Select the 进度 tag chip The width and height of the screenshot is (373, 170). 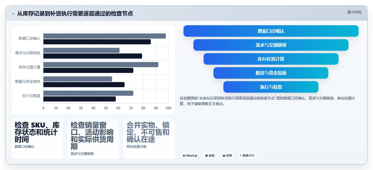tap(227, 155)
